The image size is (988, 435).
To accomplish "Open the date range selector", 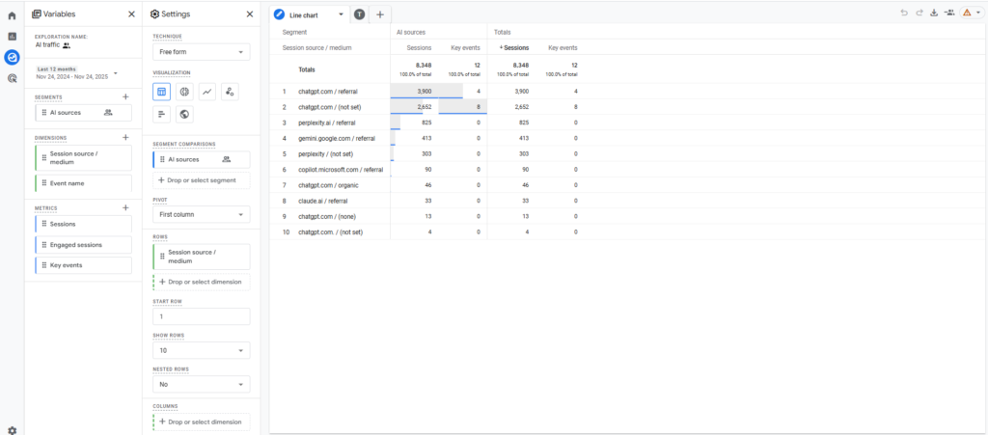I will tap(77, 73).
